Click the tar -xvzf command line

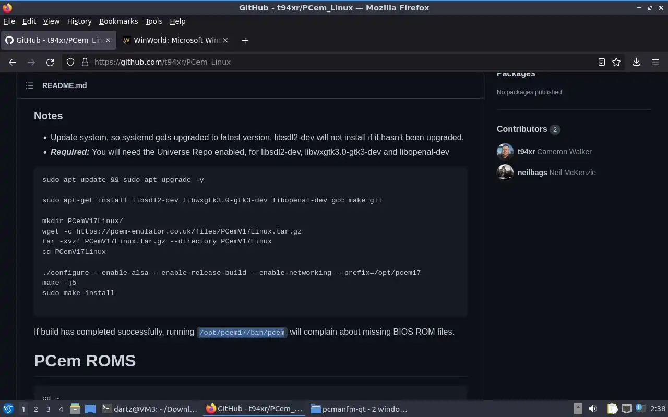point(157,241)
